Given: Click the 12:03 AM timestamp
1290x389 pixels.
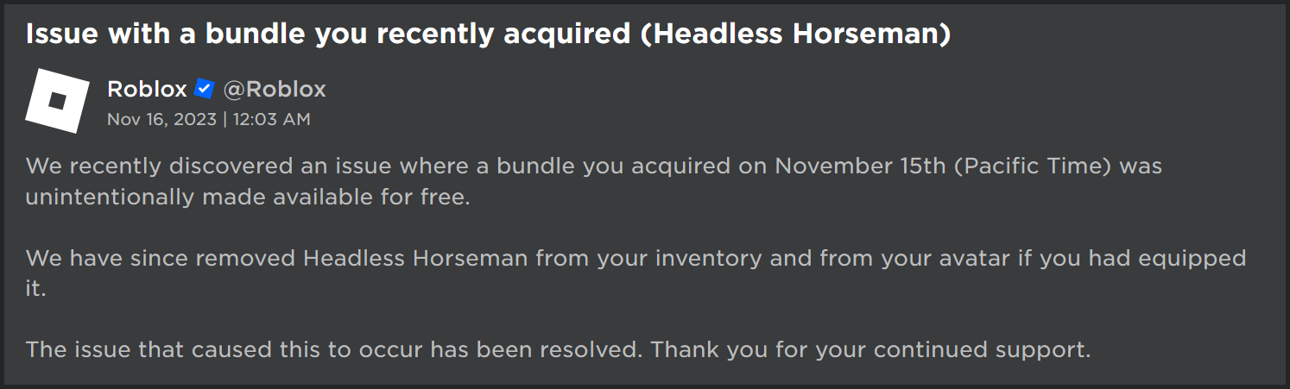Looking at the screenshot, I should [x=271, y=119].
